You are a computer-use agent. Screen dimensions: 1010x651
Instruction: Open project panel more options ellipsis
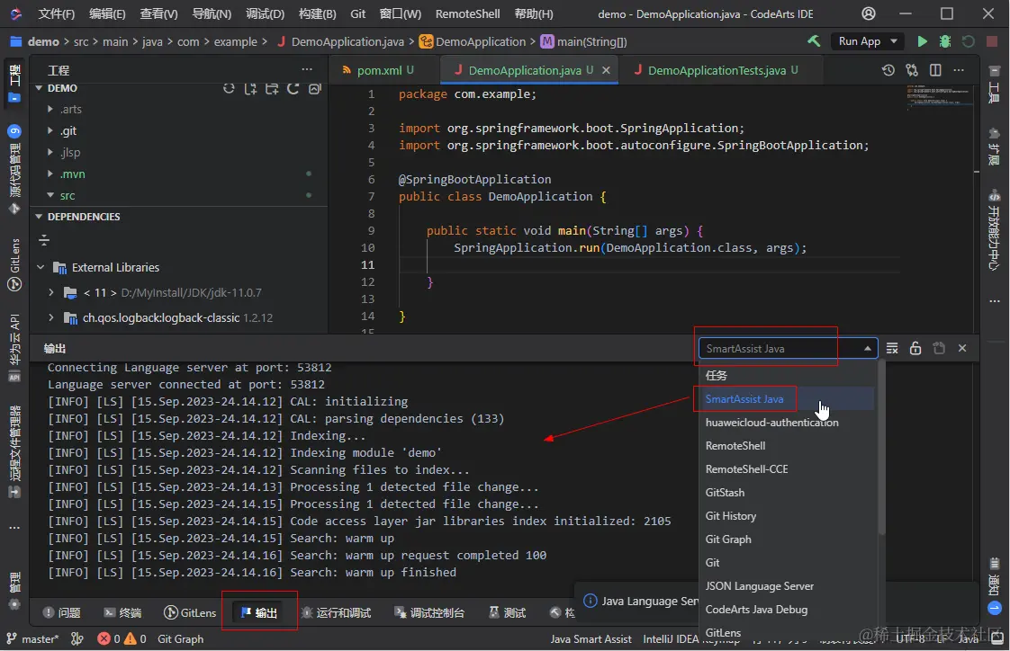(307, 69)
